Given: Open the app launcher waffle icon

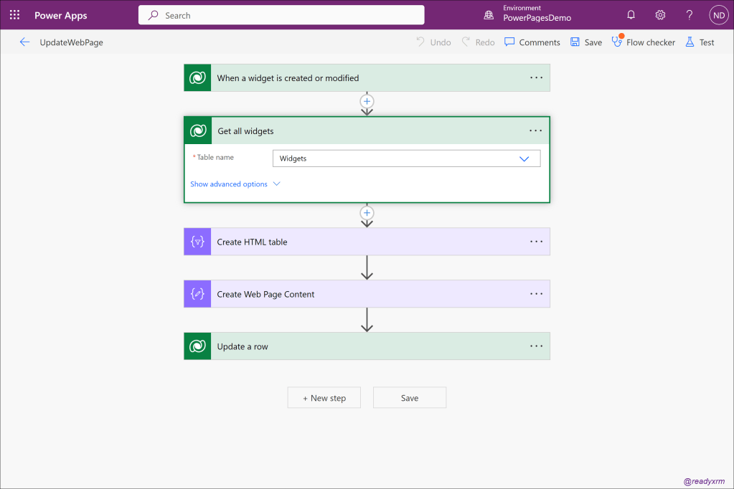Looking at the screenshot, I should click(14, 15).
